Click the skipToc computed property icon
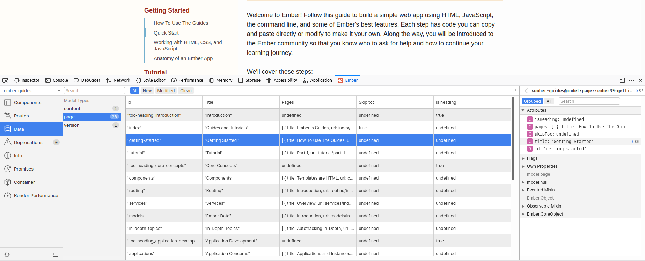645x261 pixels. tap(530, 134)
